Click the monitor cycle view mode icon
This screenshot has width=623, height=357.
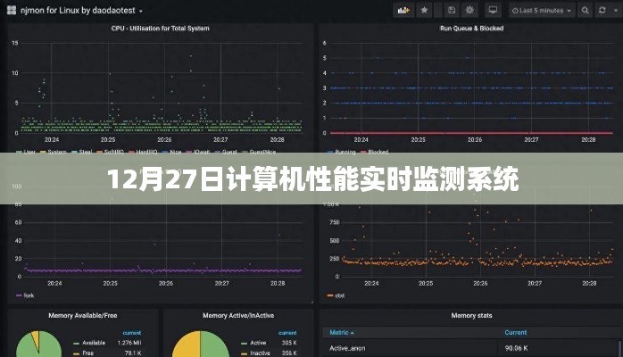pyautogui.click(x=493, y=11)
